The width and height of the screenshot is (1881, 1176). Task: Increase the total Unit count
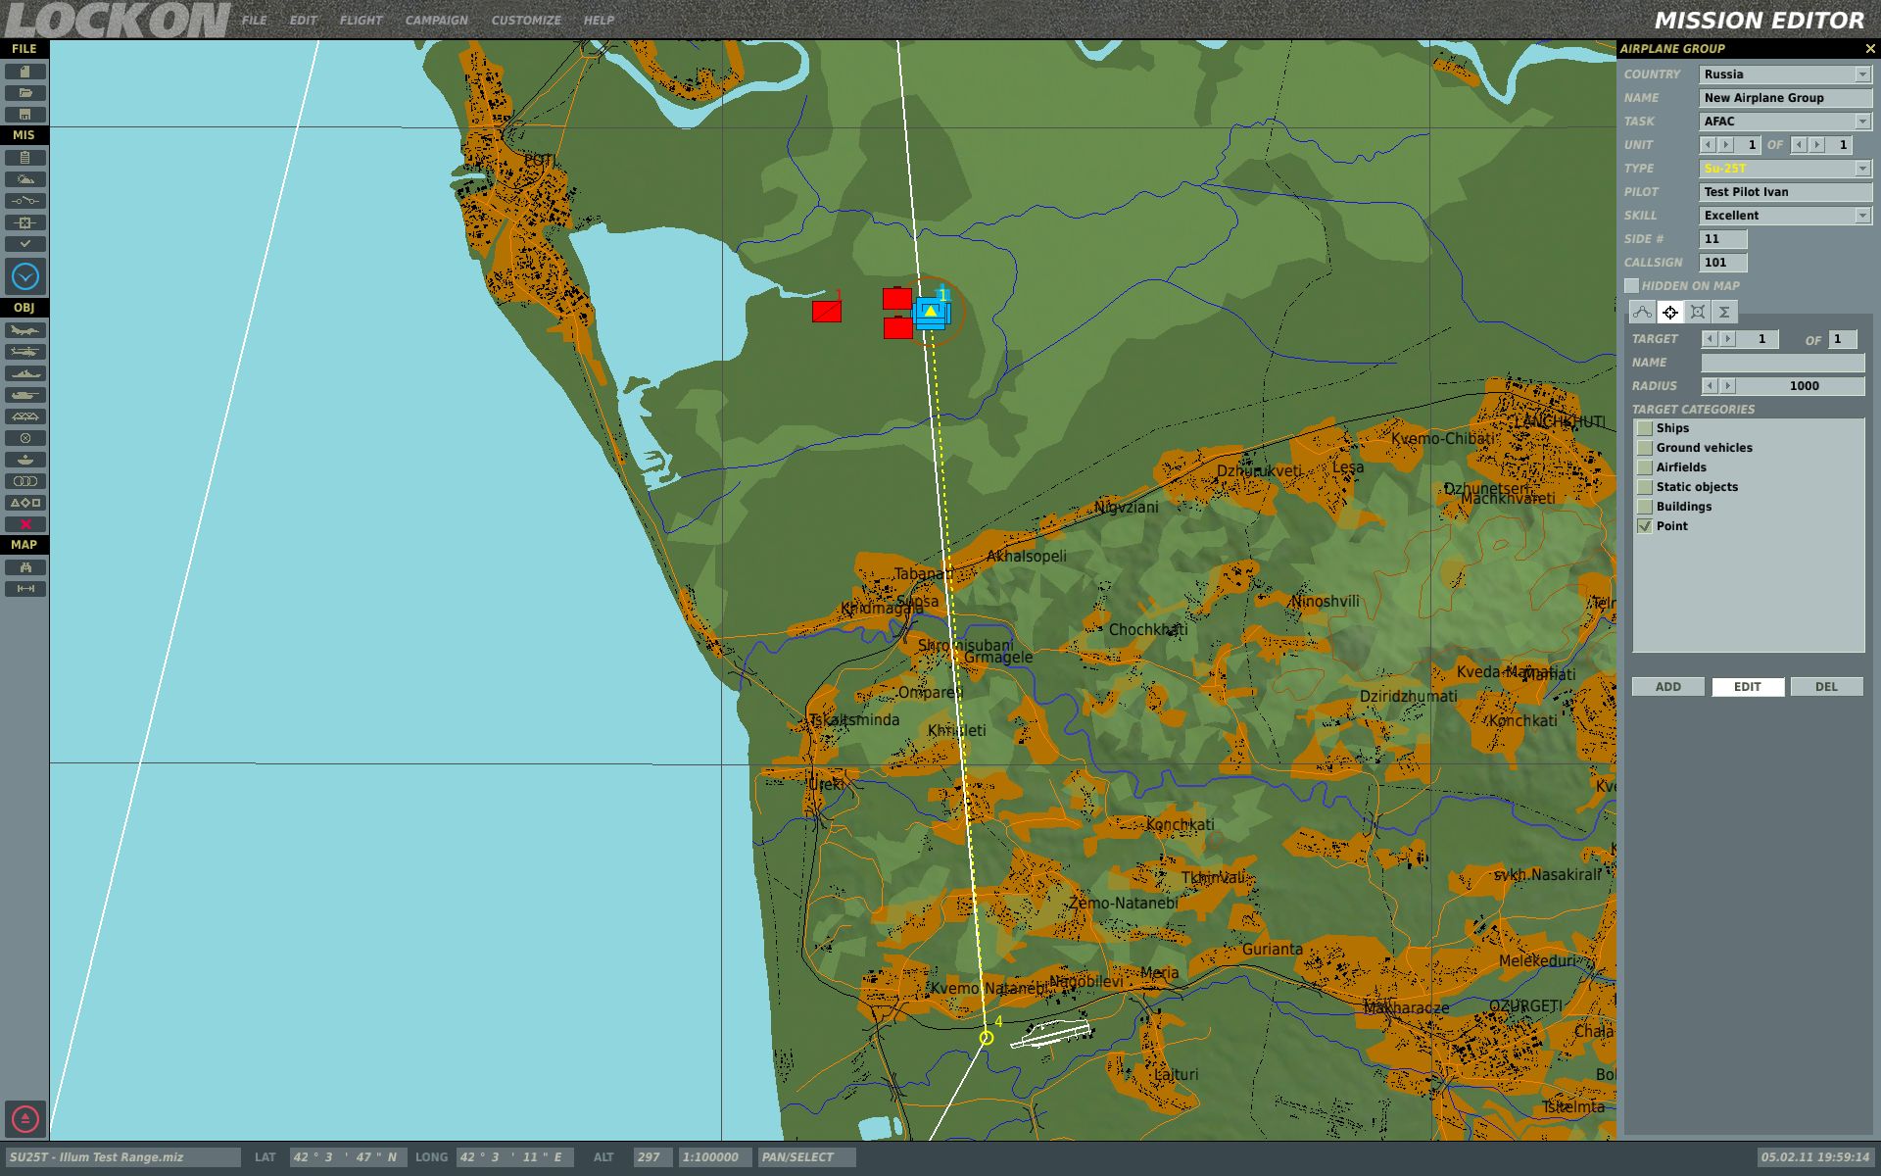tap(1817, 145)
